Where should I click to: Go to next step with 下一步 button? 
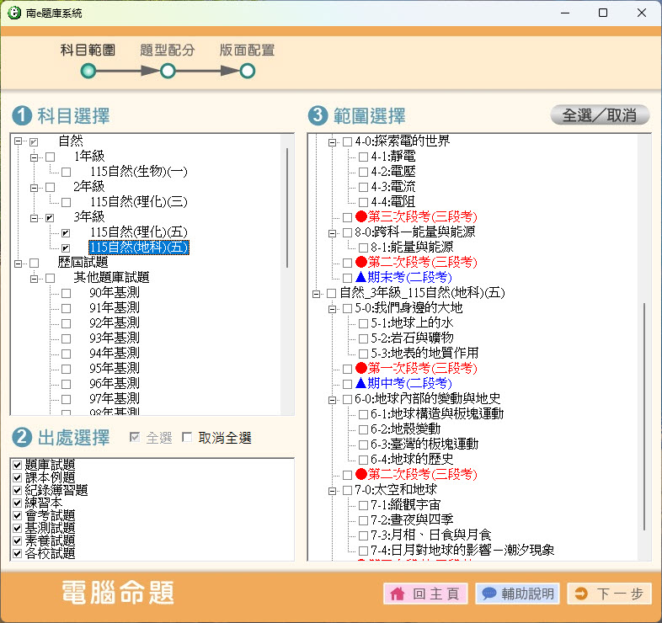tap(609, 594)
